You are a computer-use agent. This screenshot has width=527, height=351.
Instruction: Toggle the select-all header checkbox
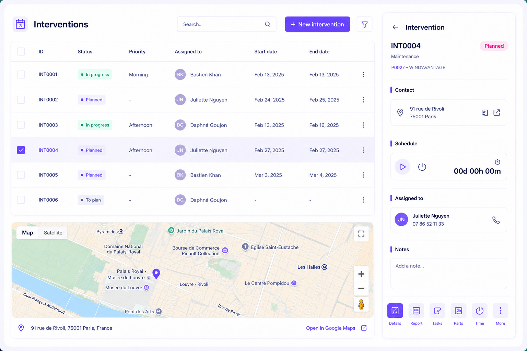coord(21,51)
